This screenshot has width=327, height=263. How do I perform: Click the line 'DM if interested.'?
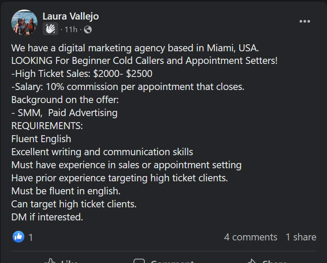pyautogui.click(x=47, y=217)
